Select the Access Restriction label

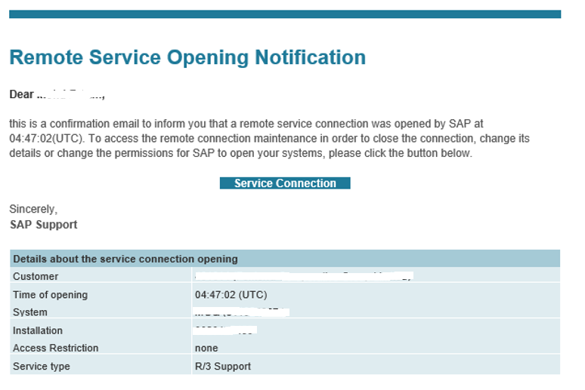pyautogui.click(x=56, y=348)
